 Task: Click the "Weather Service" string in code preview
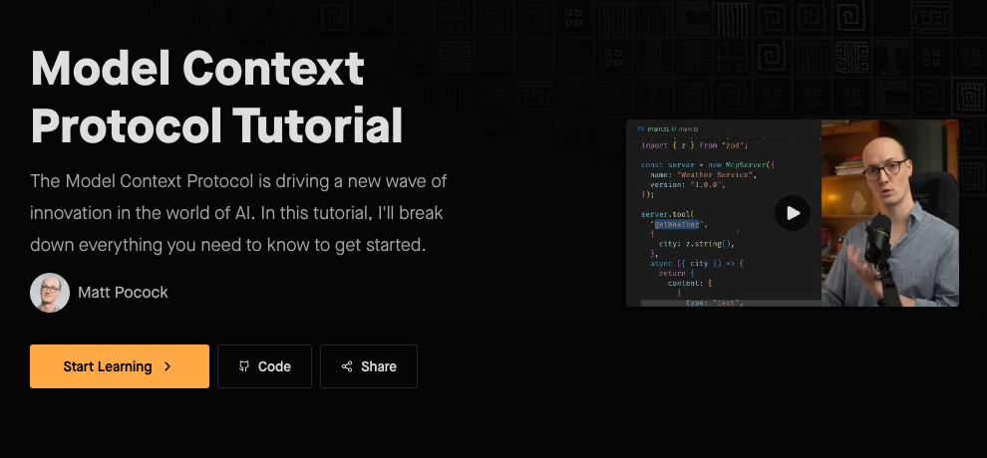coord(714,174)
